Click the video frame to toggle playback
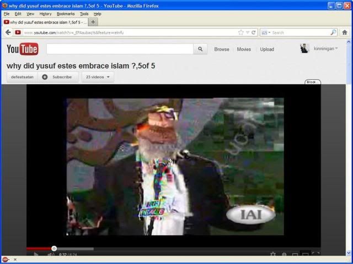Viewport: 353px width, 264px height. click(x=174, y=166)
